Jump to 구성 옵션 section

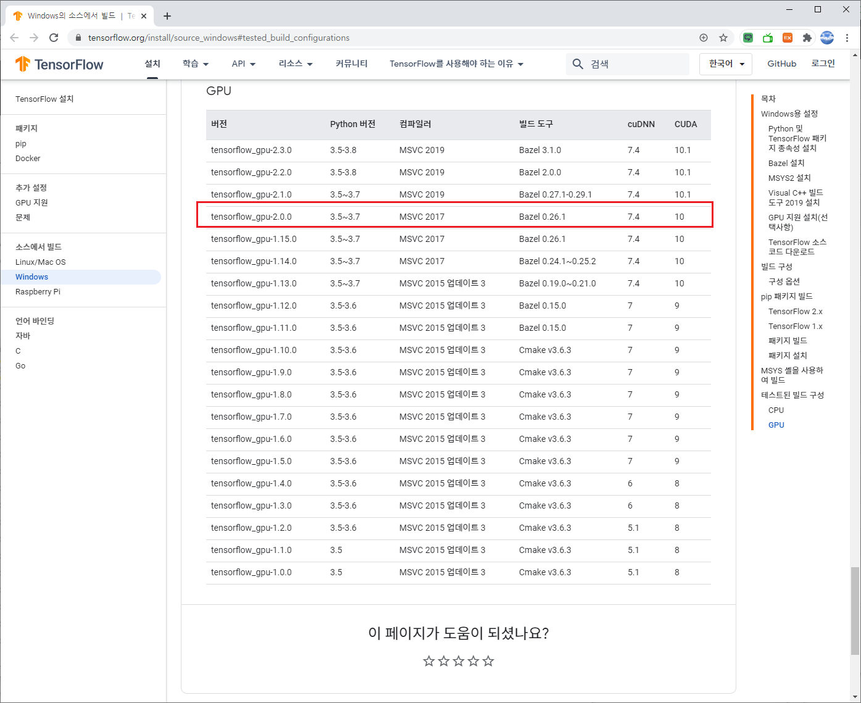click(784, 281)
